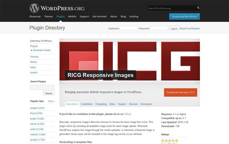Switch to the Developers tab
229x144 pixels.
[146, 104]
